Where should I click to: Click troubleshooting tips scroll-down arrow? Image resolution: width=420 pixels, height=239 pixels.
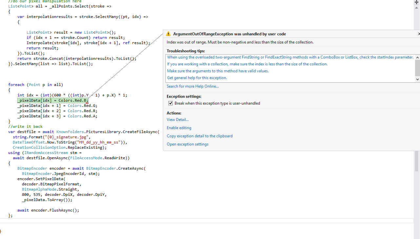tap(417, 79)
